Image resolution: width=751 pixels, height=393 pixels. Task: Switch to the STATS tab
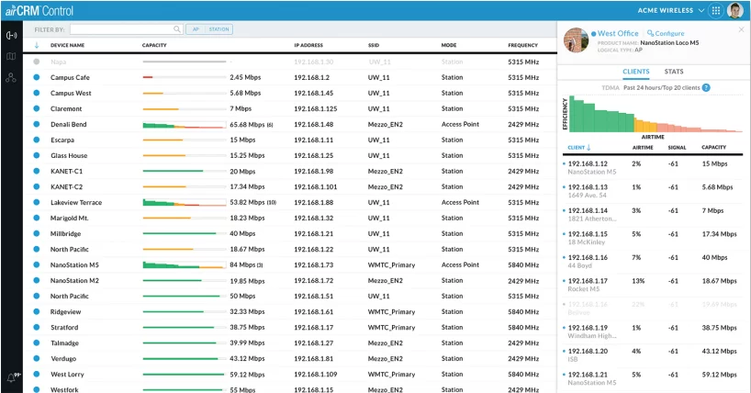(673, 72)
